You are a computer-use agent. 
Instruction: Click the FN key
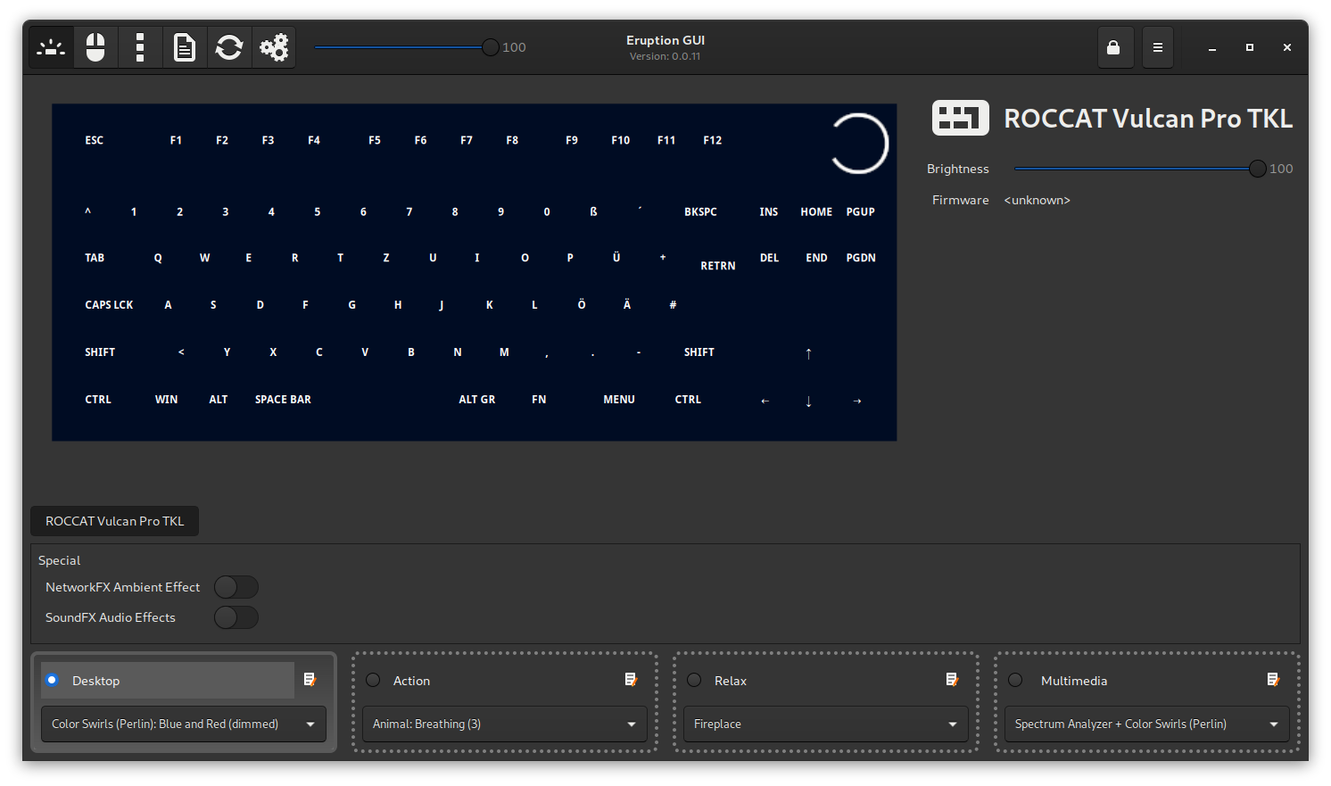539,400
